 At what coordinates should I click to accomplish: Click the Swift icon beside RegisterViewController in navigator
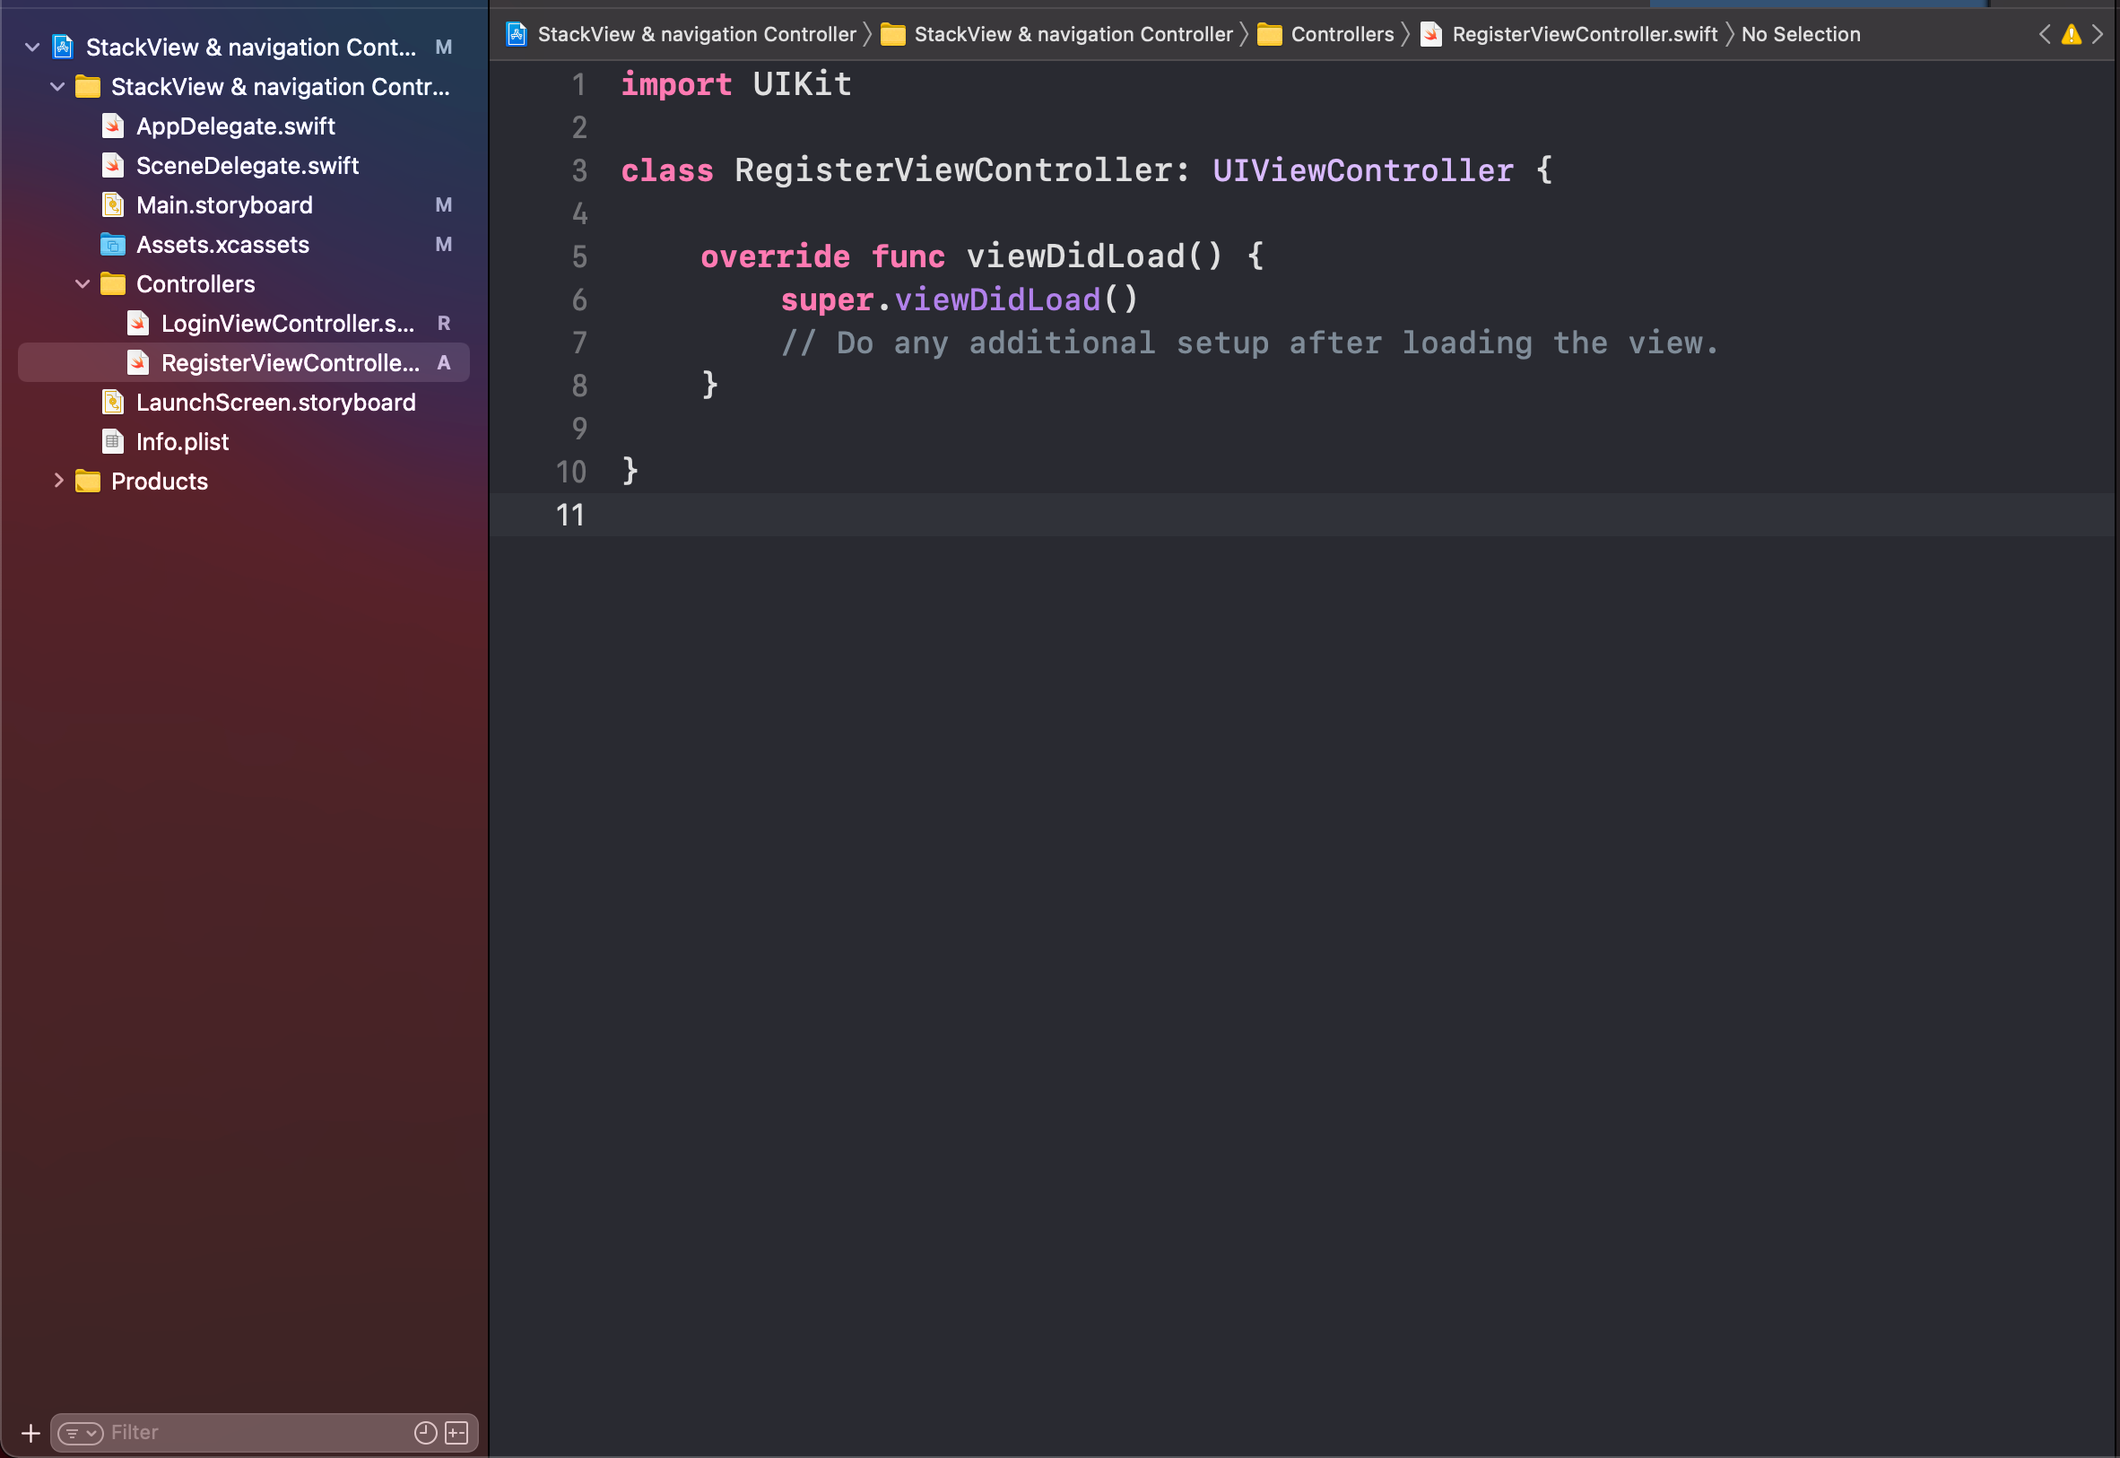138,362
